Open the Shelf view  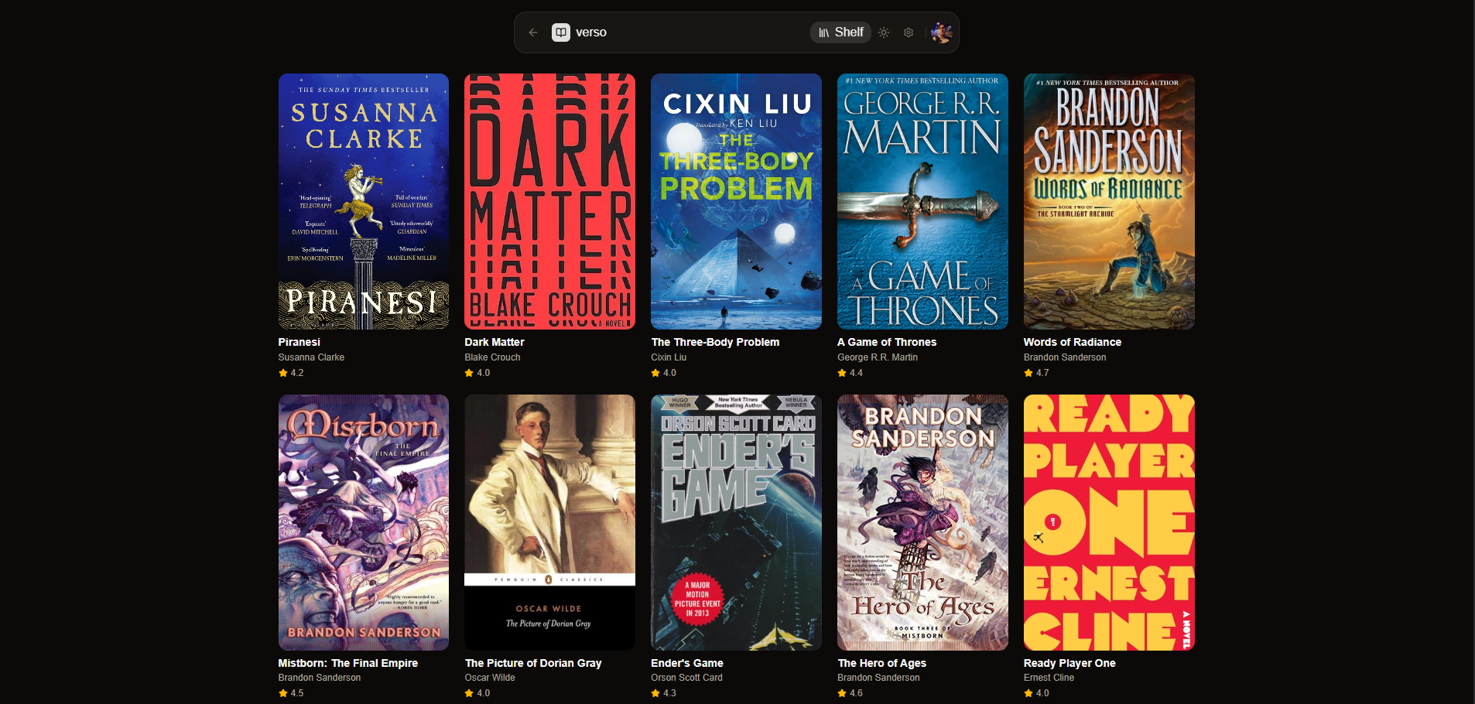click(841, 32)
